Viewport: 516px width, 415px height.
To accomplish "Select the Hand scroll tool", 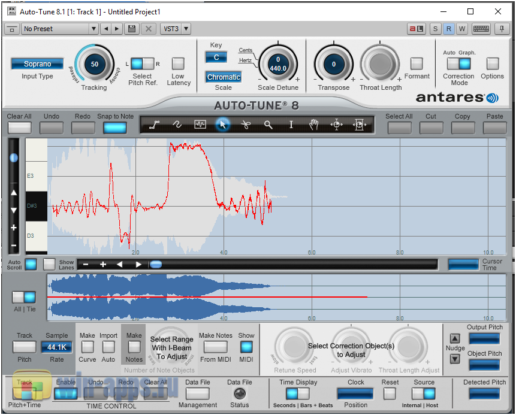I will point(313,125).
